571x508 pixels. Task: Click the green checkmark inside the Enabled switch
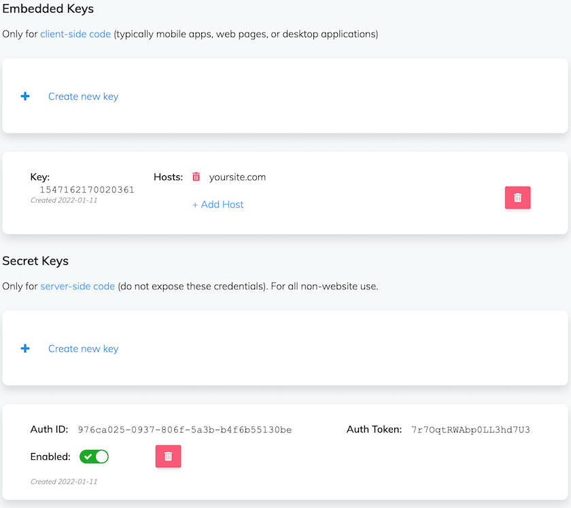tap(87, 456)
